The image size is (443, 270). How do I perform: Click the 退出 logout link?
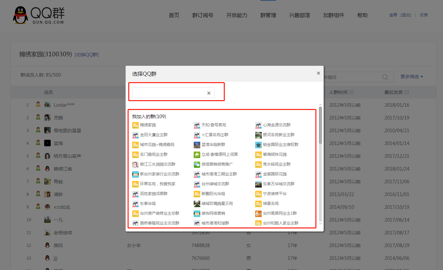406,15
